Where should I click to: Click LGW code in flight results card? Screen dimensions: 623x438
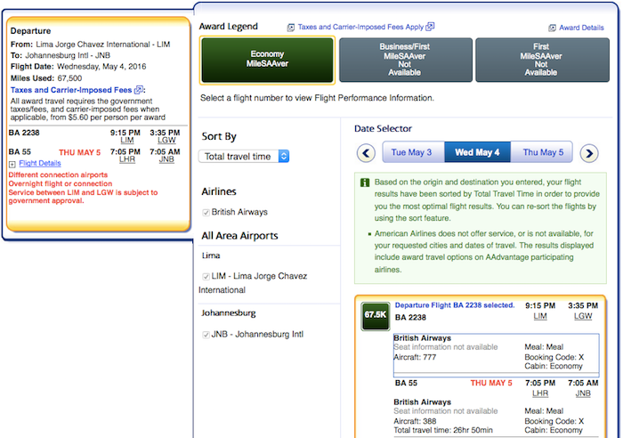(x=583, y=316)
